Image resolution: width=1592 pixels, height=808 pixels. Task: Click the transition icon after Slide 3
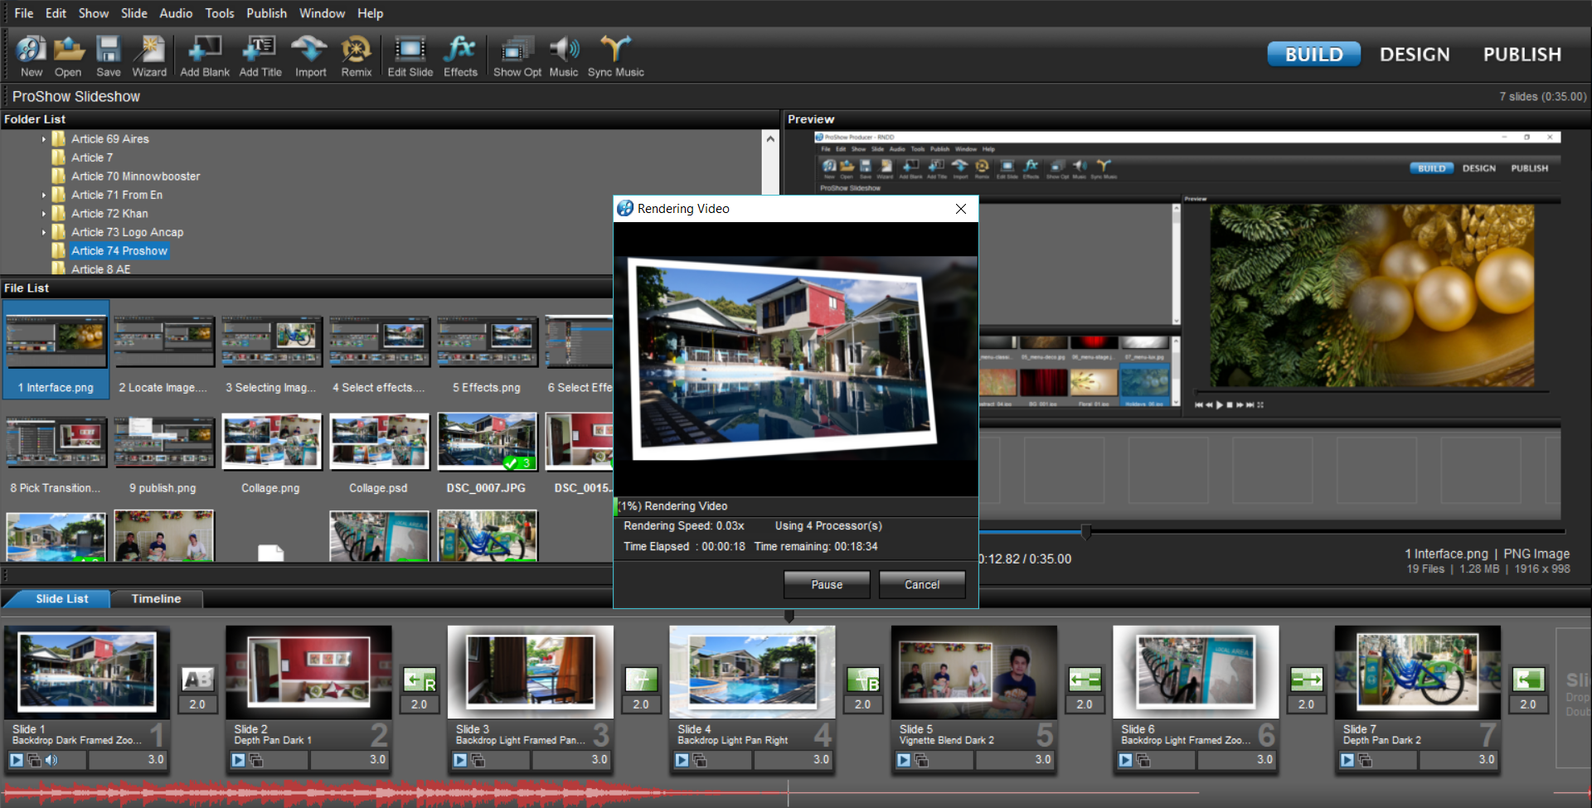[x=641, y=680]
